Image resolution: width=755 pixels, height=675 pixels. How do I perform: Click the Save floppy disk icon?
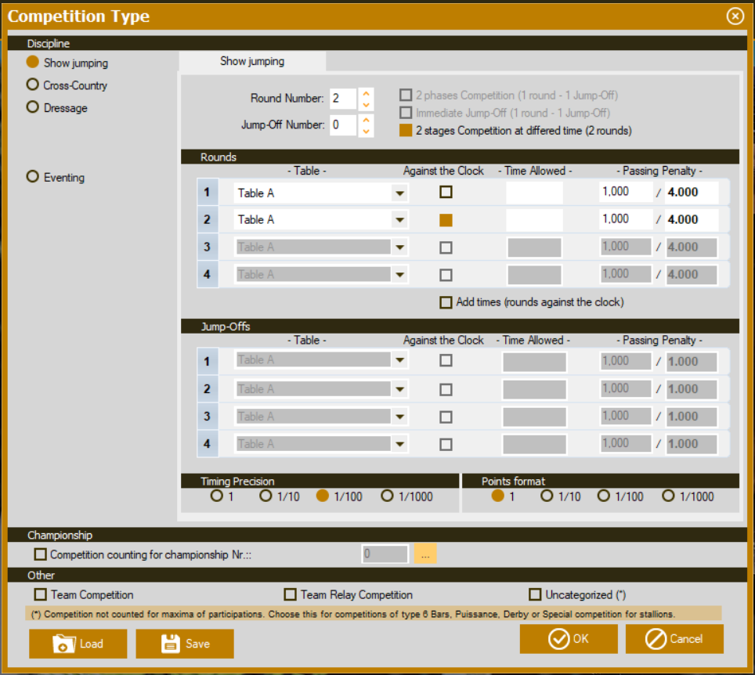(171, 644)
